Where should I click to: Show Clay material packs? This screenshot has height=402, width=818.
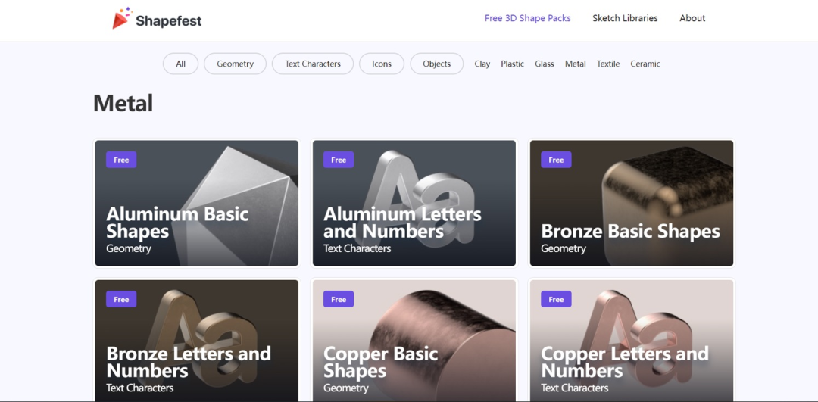point(482,64)
